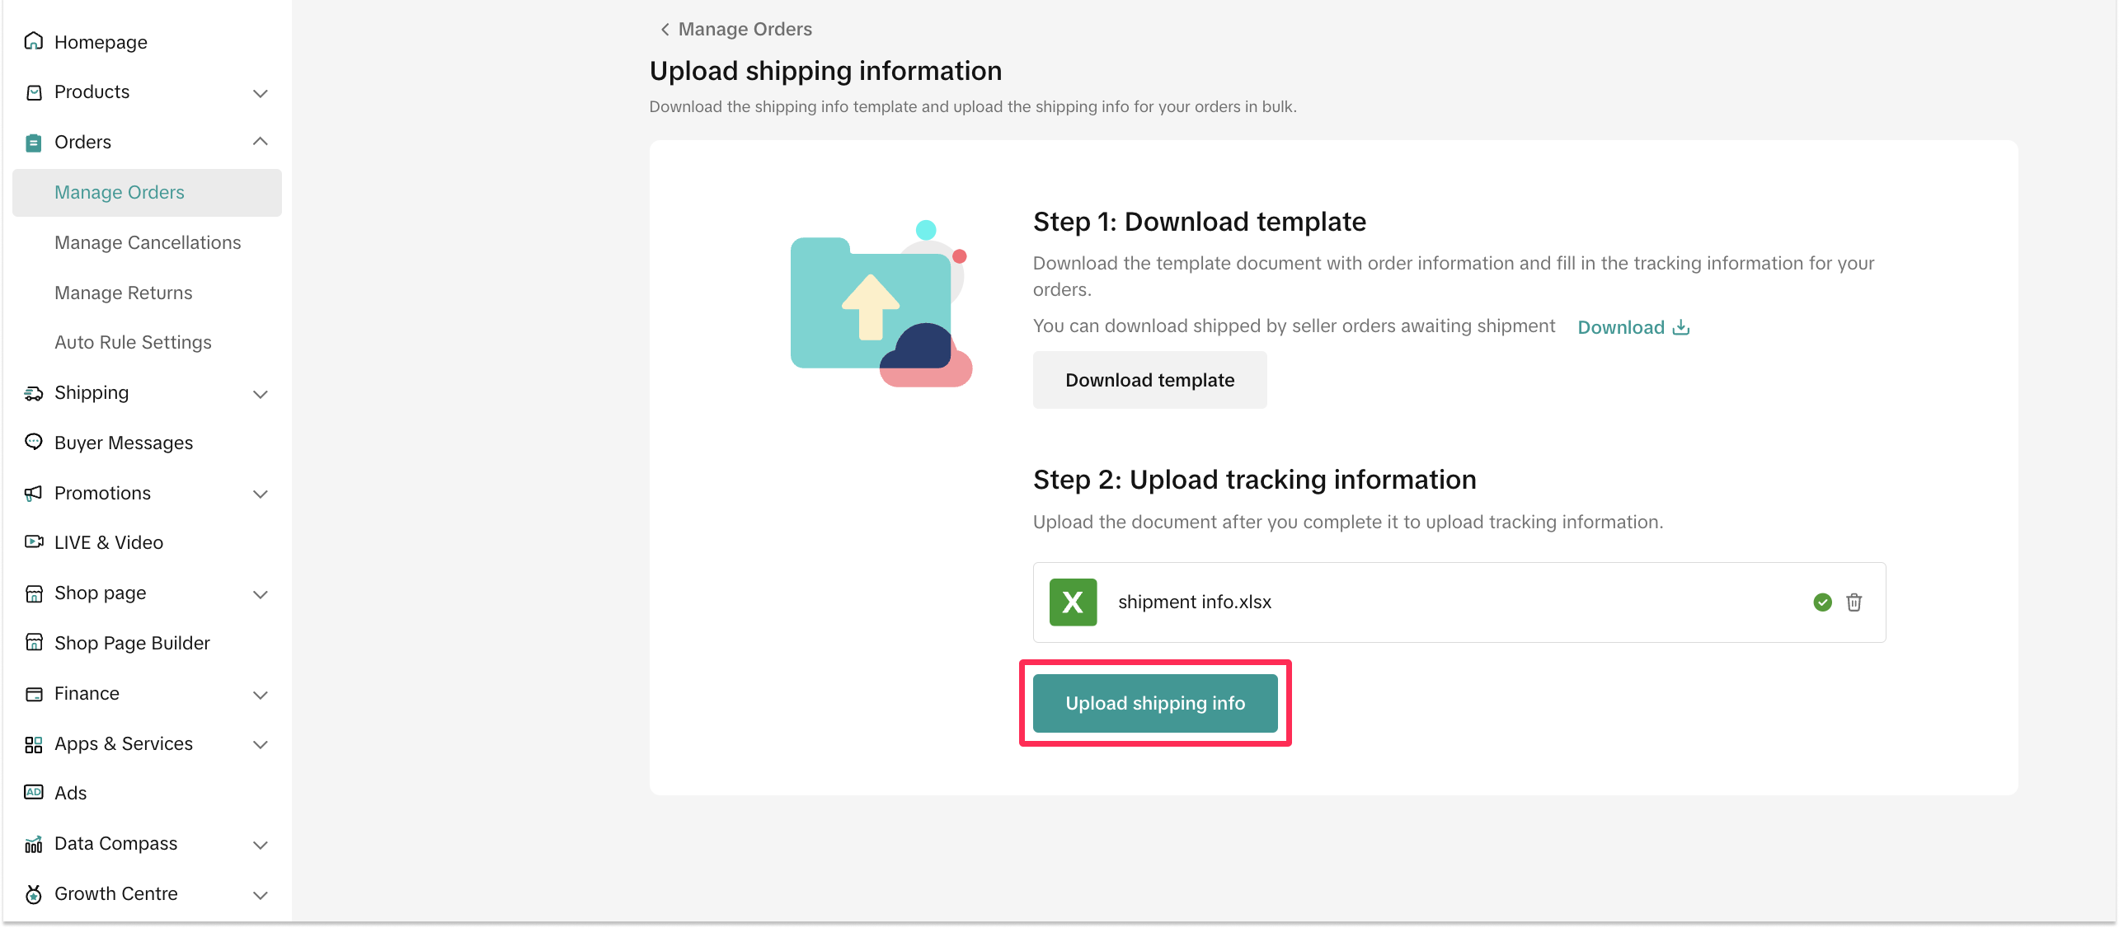Click the green upload success checkmark
This screenshot has height=928, width=2119.
pos(1822,602)
